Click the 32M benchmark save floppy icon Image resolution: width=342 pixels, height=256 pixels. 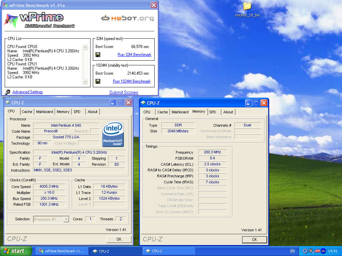[x=98, y=55]
